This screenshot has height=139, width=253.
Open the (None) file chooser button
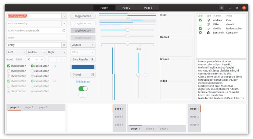click(83, 74)
